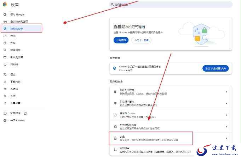Click the Google G icon in the sidebar

[5, 14]
